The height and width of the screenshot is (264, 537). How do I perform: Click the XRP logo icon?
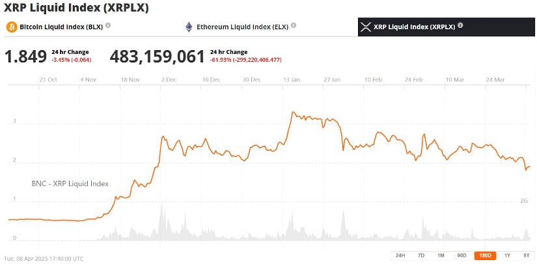365,27
